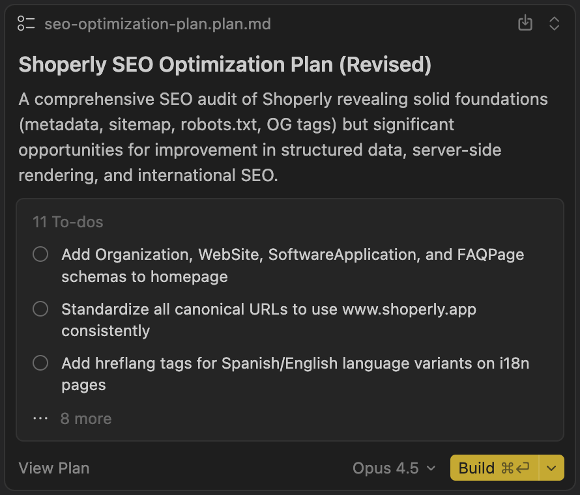The height and width of the screenshot is (495, 580).
Task: Click the ellipsis icon next to 8 more
Action: 40,418
